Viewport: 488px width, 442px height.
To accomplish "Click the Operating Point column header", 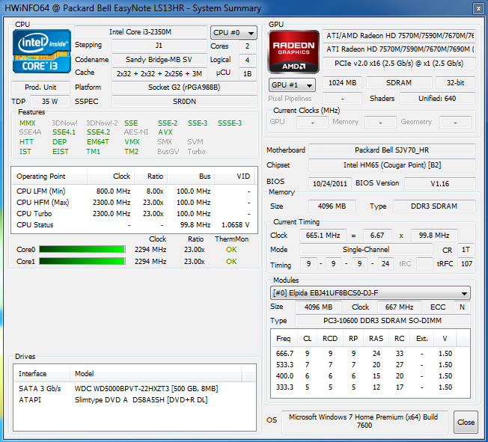I will coord(49,177).
